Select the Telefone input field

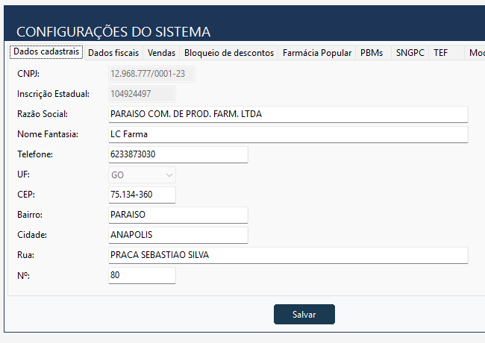click(x=178, y=154)
